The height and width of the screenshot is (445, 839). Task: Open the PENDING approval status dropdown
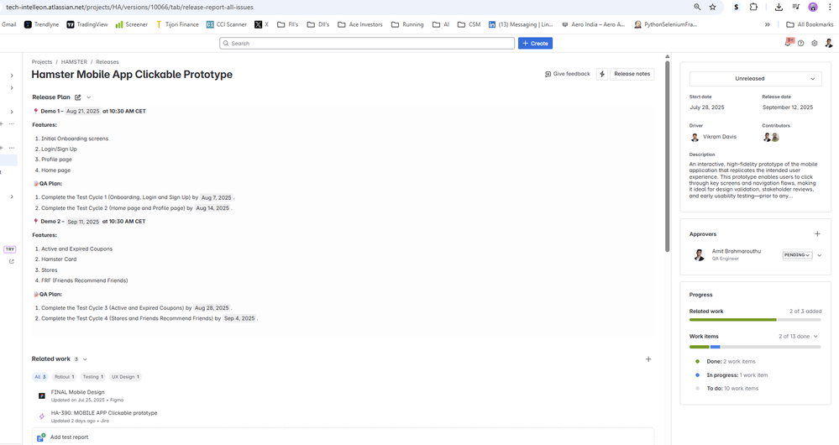797,255
